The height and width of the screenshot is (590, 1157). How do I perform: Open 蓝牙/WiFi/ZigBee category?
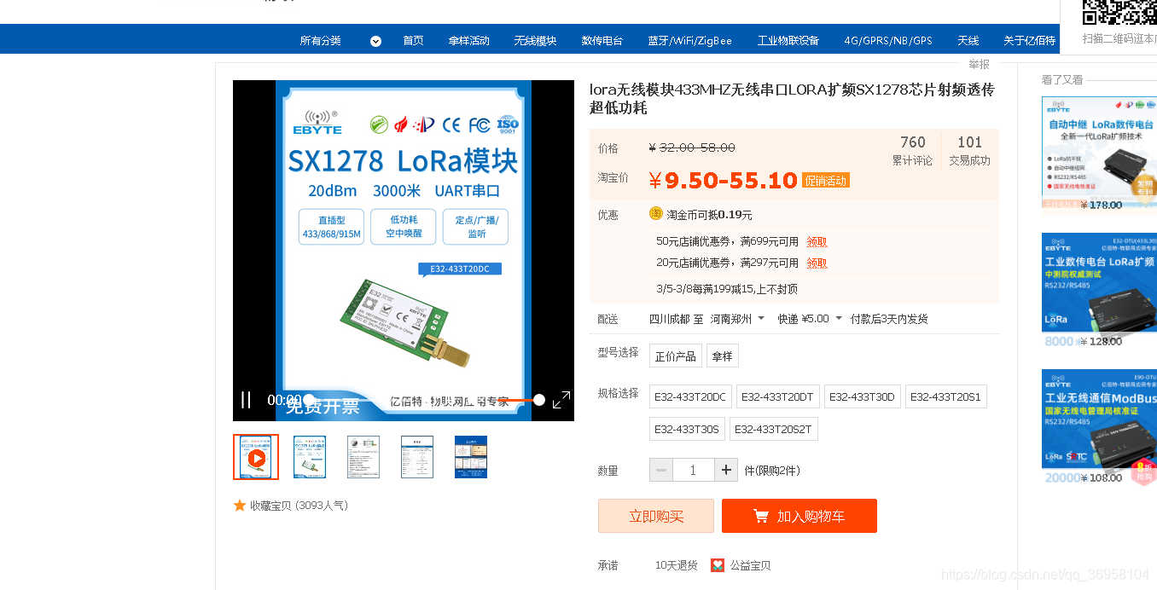pos(689,41)
